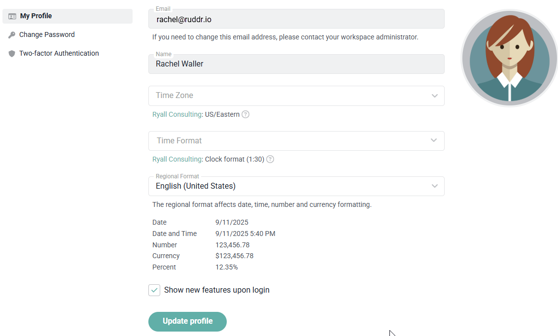
Task: Click the My Profile card icon
Action: pos(12,16)
